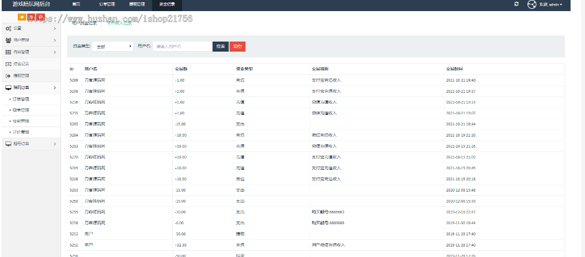
Task: Open 首页 in the top navigation
Action: (x=76, y=4)
